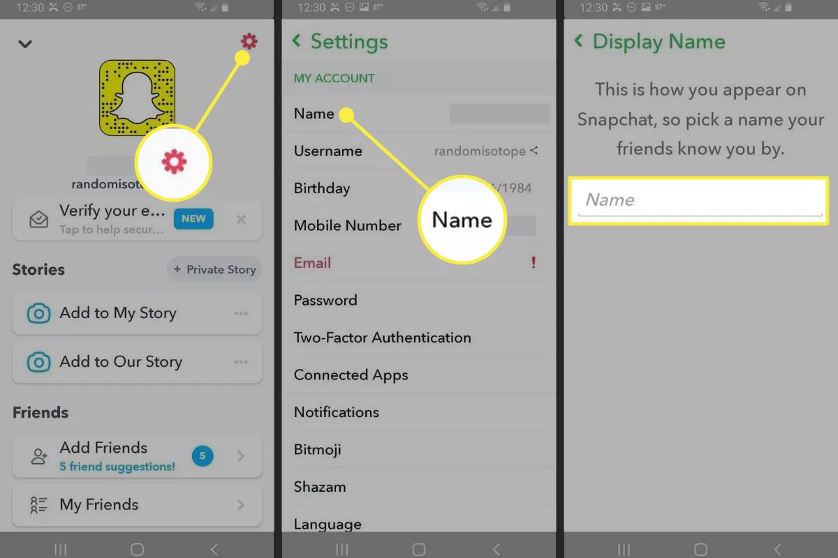
Task: Expand Add Friends via chevron arrow
Action: [241, 457]
